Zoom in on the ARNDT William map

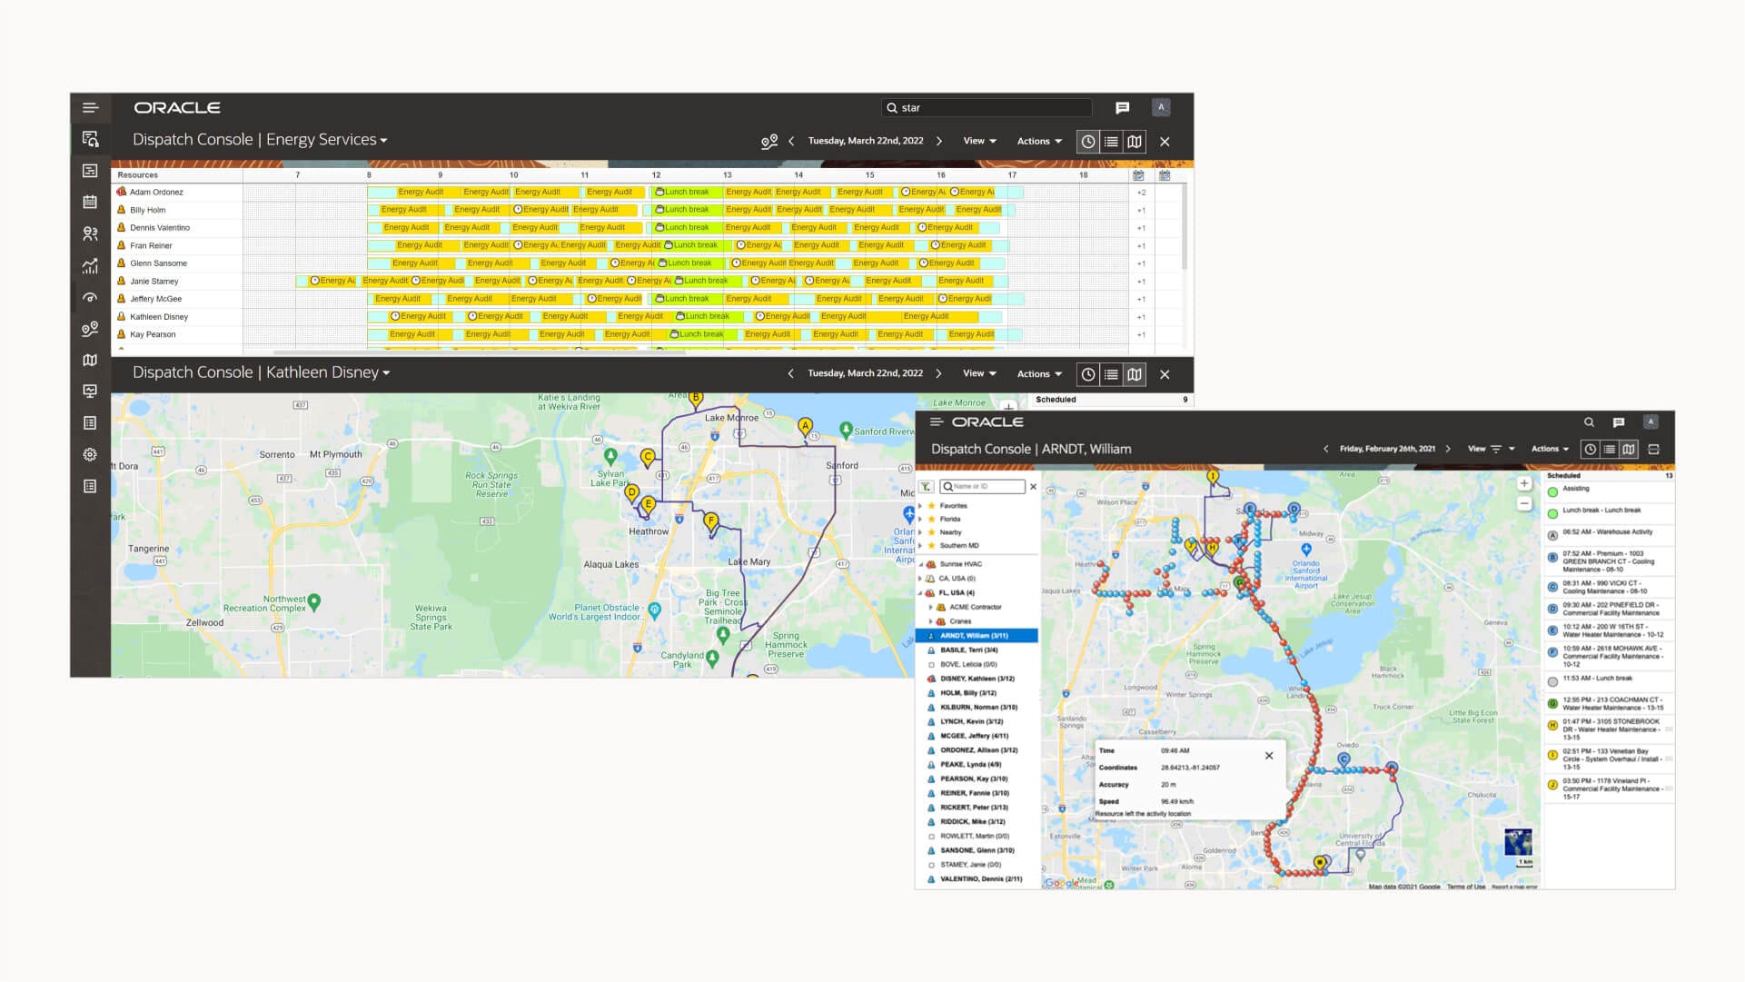[x=1524, y=483]
